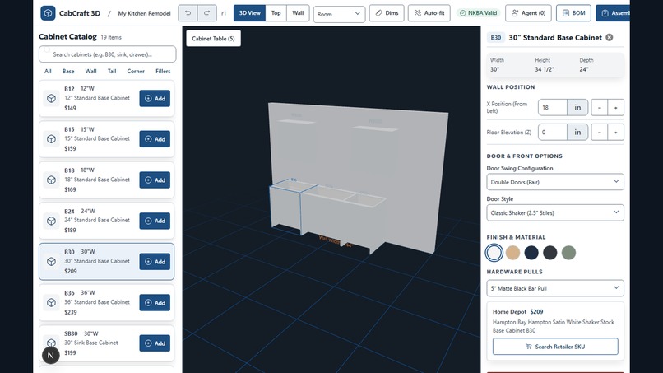Click the NKBA Valid status badge
663x373 pixels.
[x=478, y=13]
